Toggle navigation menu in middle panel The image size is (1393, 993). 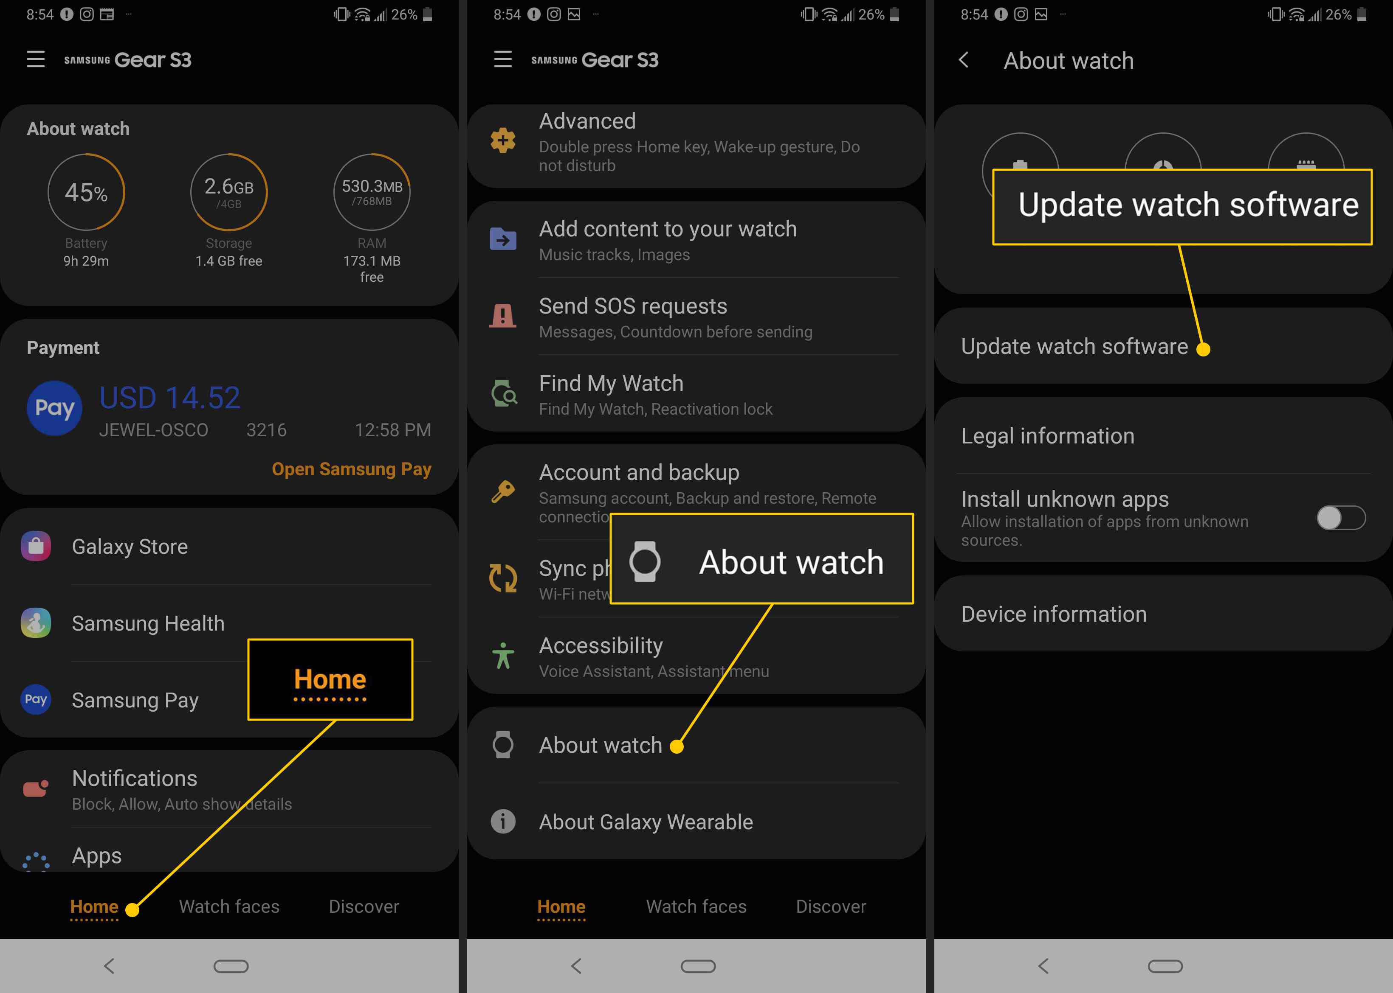click(502, 58)
